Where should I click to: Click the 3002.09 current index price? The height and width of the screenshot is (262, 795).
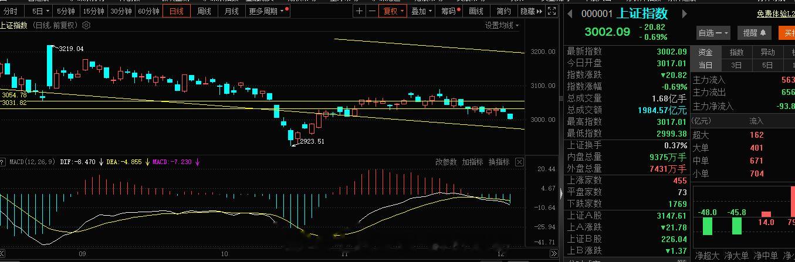[607, 32]
